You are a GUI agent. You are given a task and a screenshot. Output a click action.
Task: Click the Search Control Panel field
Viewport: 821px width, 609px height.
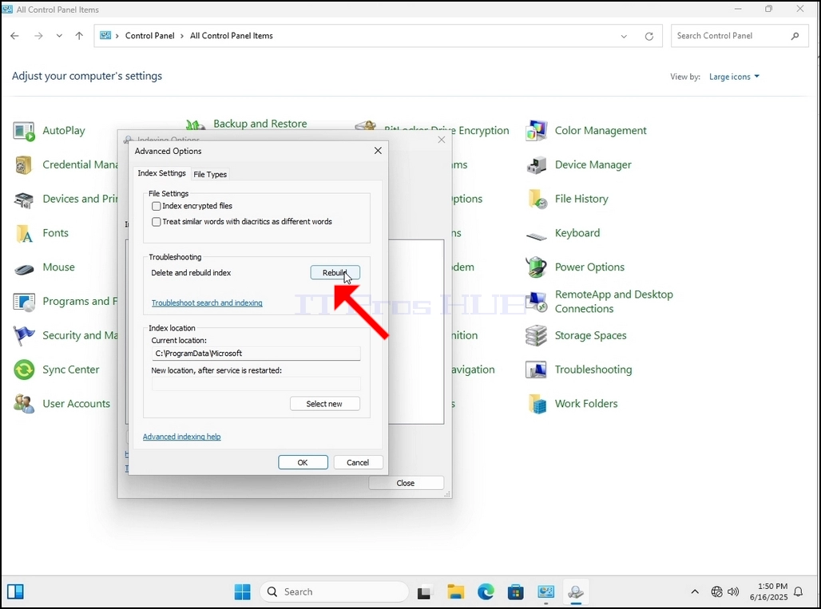coord(740,36)
